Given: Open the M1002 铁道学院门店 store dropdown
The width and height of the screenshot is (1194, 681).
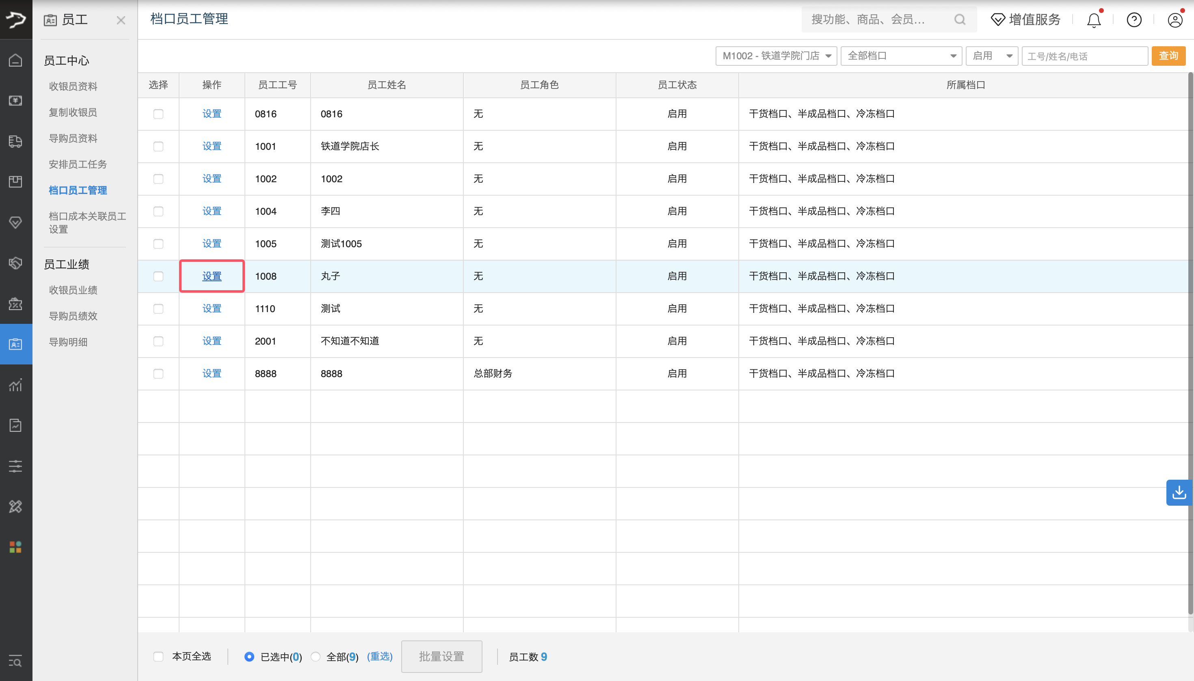Looking at the screenshot, I should tap(776, 56).
